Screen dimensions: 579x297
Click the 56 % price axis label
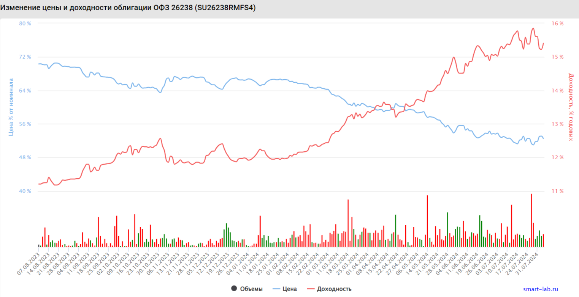tap(25, 124)
